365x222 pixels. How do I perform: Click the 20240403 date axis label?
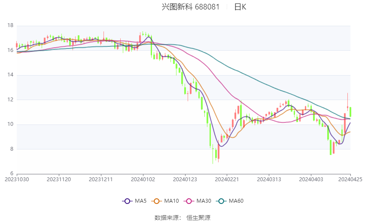click(311, 179)
